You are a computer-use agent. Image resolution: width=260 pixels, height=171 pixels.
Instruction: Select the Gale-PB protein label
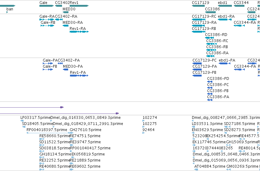[50, 66]
